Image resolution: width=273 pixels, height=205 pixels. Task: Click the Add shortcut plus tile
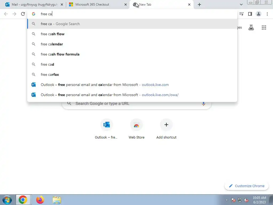click(x=166, y=129)
